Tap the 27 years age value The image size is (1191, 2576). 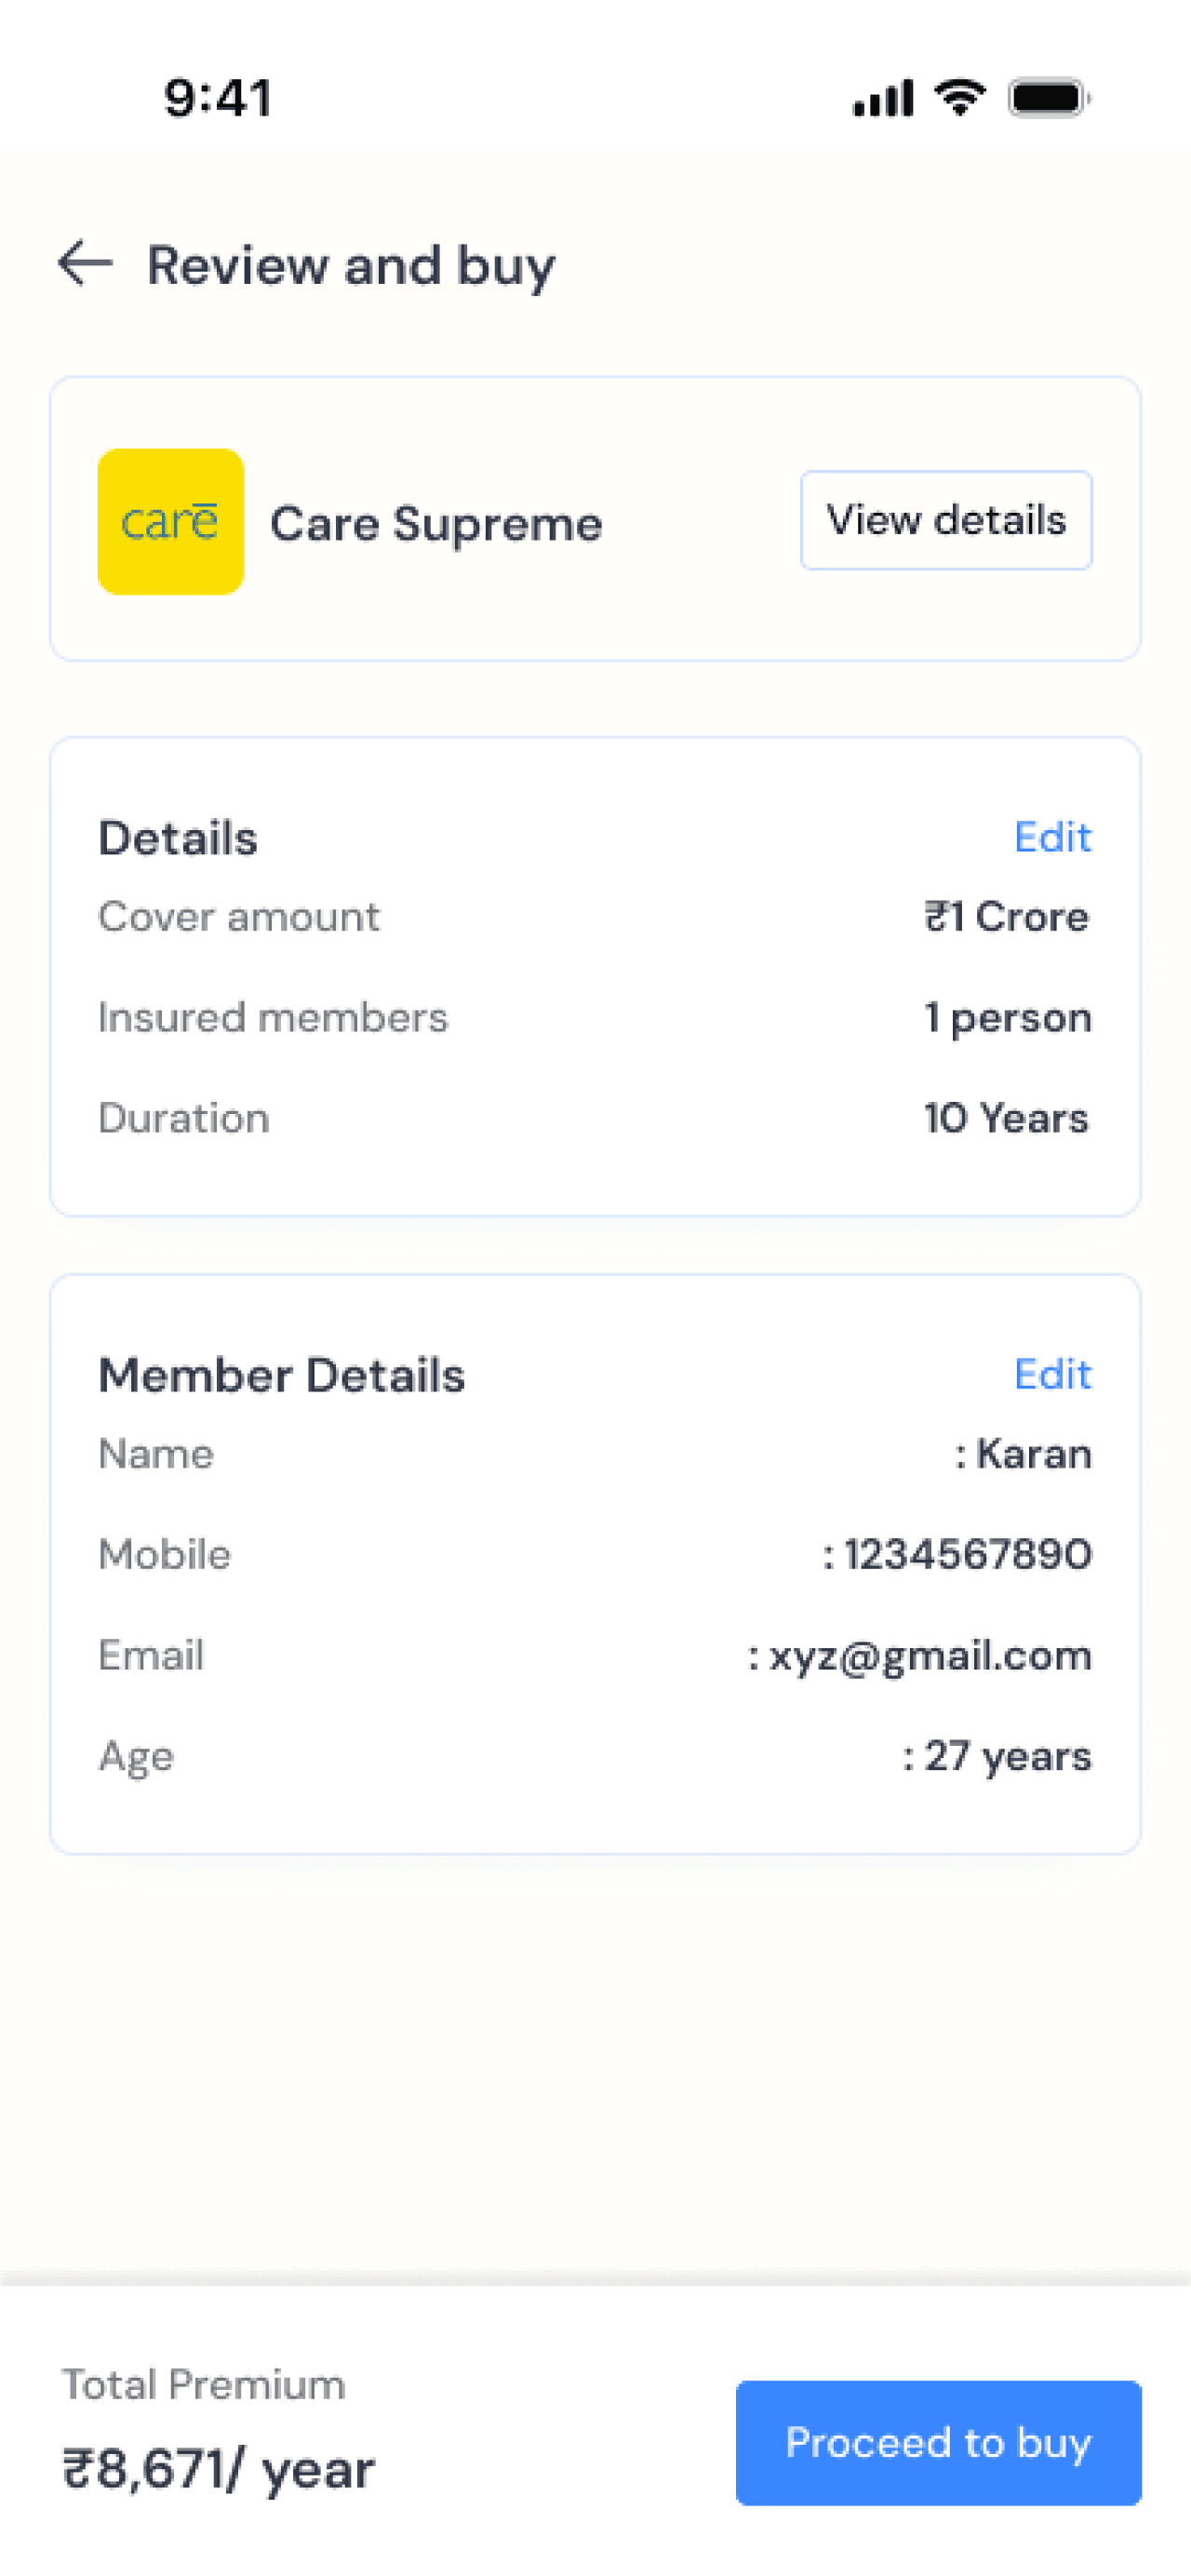(1007, 1756)
